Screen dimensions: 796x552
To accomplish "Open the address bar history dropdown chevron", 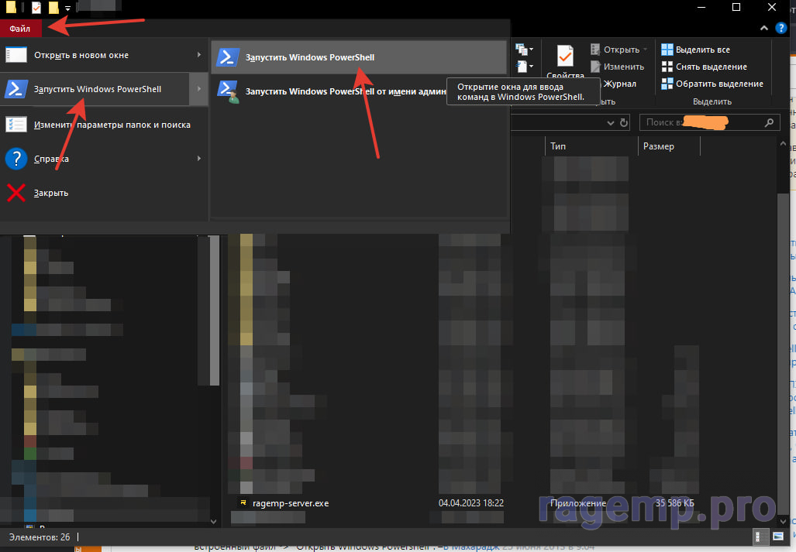I will tap(610, 122).
